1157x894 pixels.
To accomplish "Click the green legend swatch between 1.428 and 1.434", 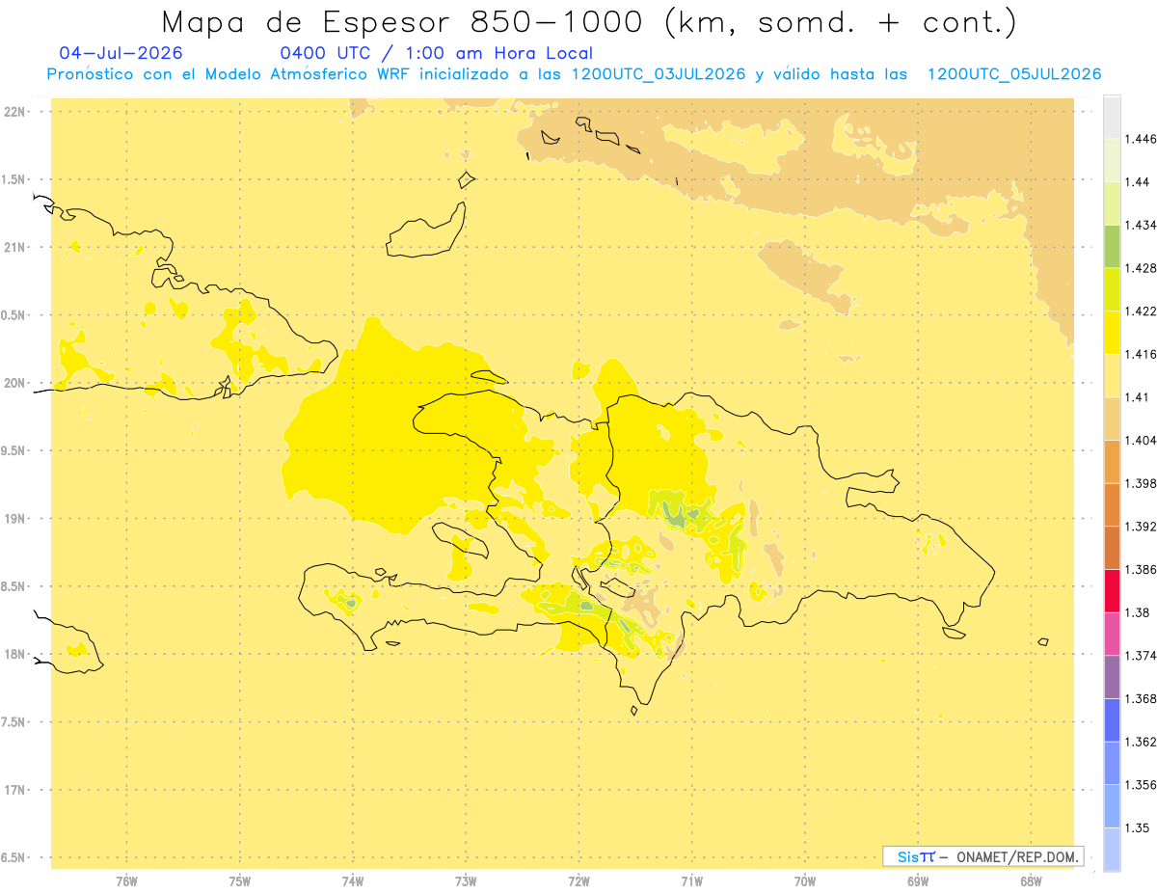I will point(1112,246).
